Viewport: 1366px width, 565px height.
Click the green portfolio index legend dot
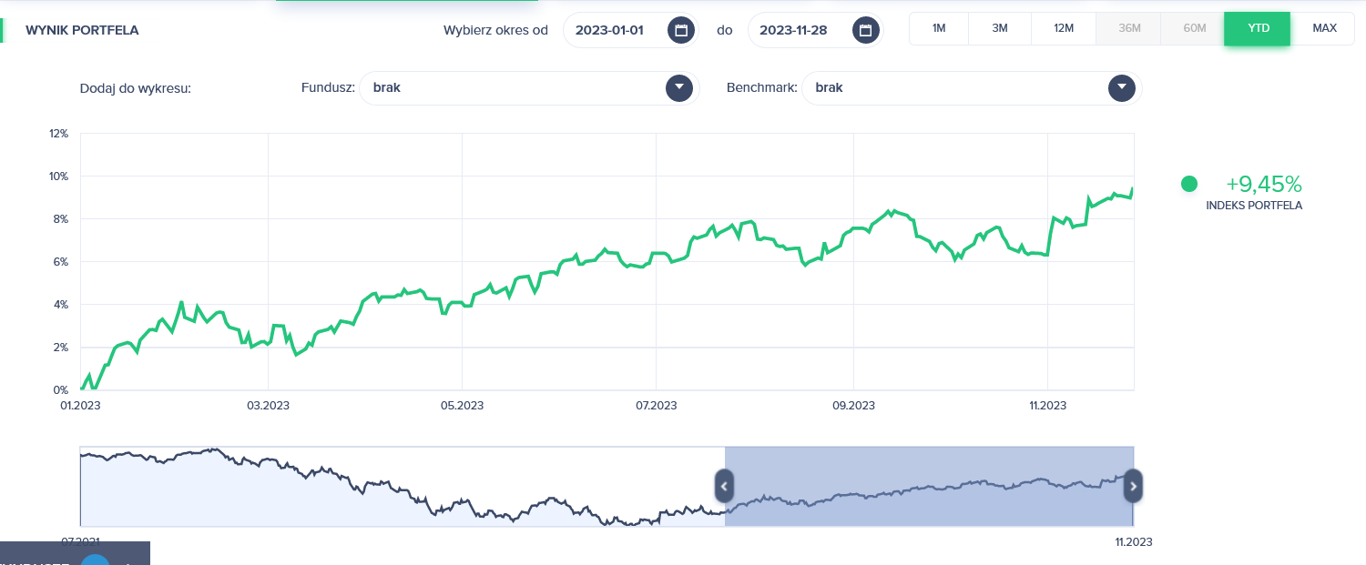pos(1188,184)
